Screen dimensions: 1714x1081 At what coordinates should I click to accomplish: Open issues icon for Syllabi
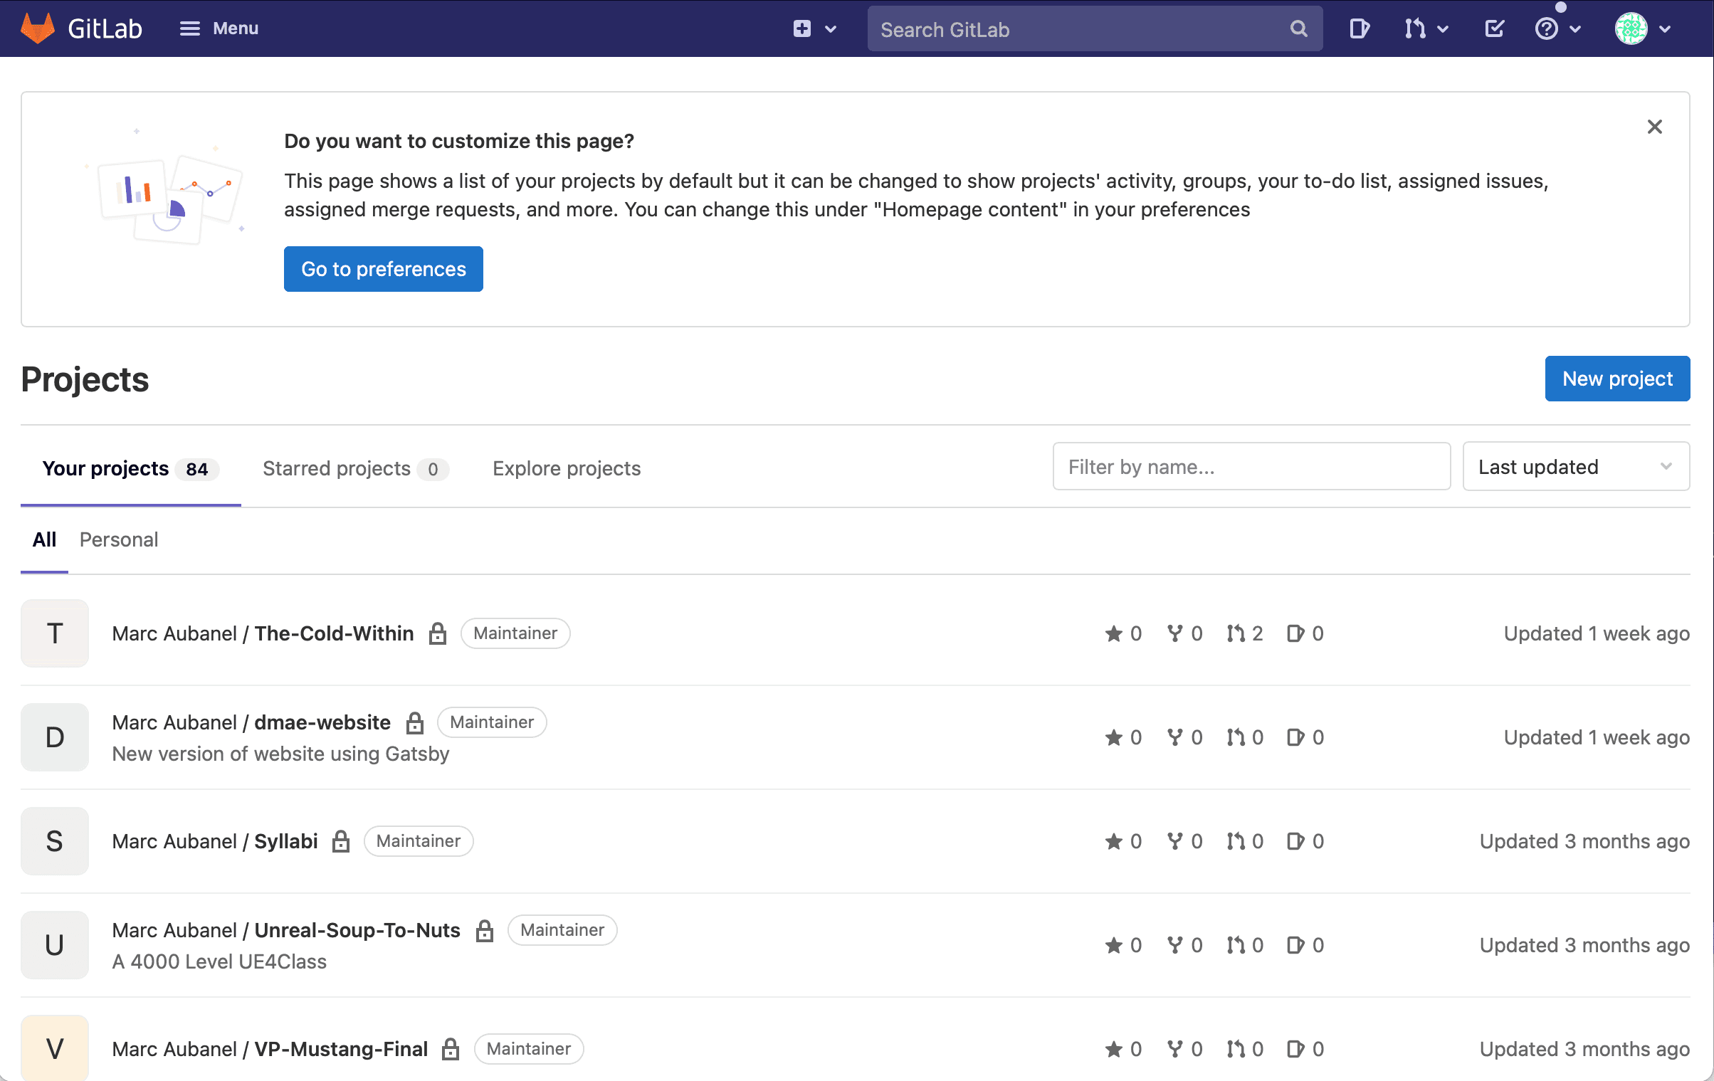[1295, 841]
